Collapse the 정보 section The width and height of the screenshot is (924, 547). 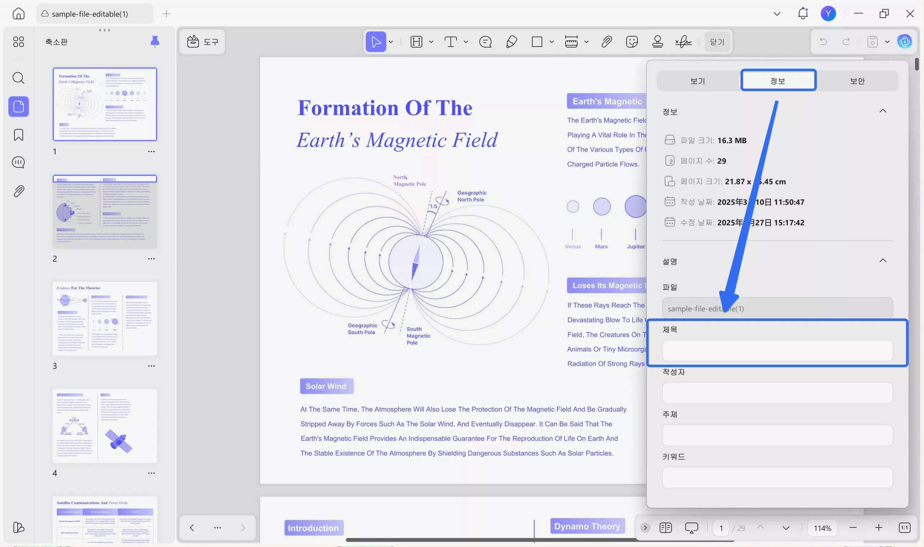883,111
